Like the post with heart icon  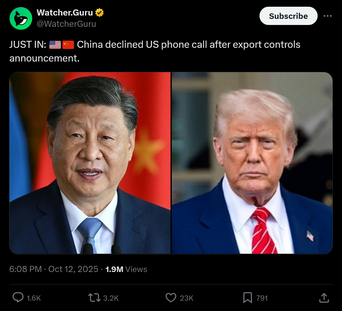(x=171, y=298)
